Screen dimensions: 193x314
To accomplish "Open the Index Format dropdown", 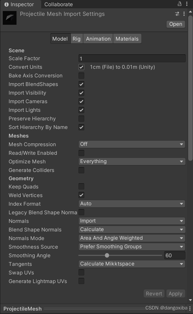I will coord(132,204).
